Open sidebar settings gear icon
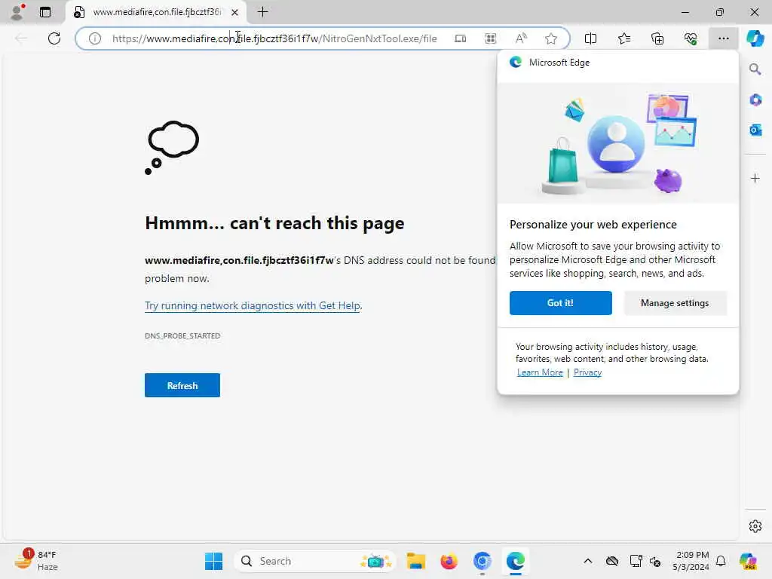Image resolution: width=772 pixels, height=579 pixels. coord(755,526)
